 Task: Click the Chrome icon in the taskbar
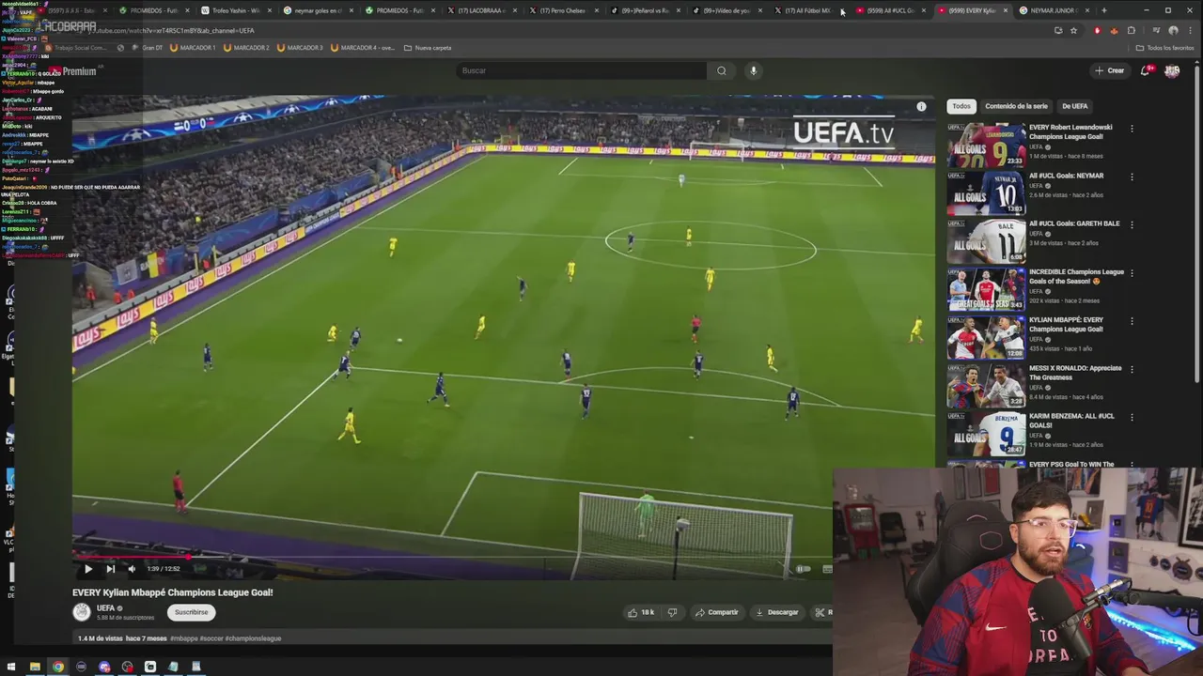coord(58,667)
